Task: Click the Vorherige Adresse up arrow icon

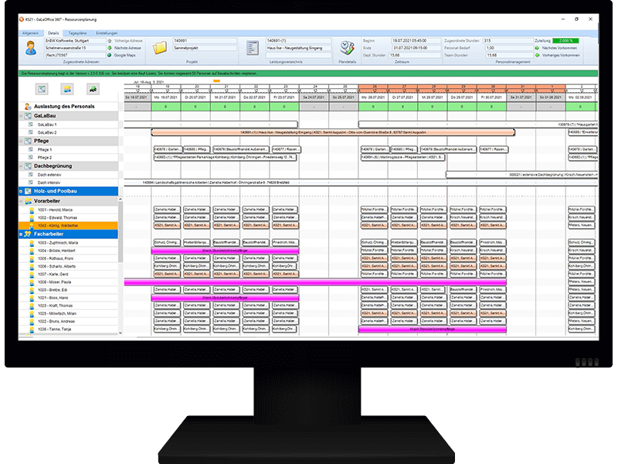Action: (x=110, y=41)
